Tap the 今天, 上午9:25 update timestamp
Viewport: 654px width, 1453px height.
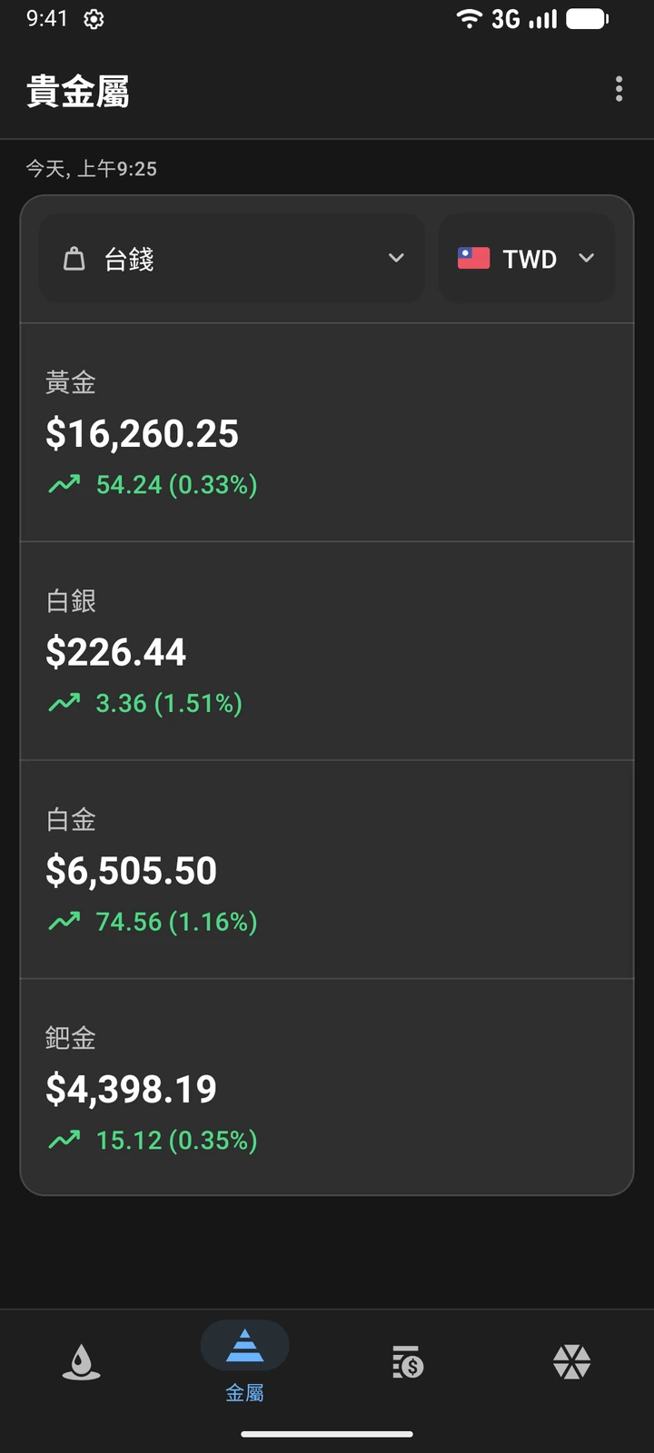coord(91,168)
